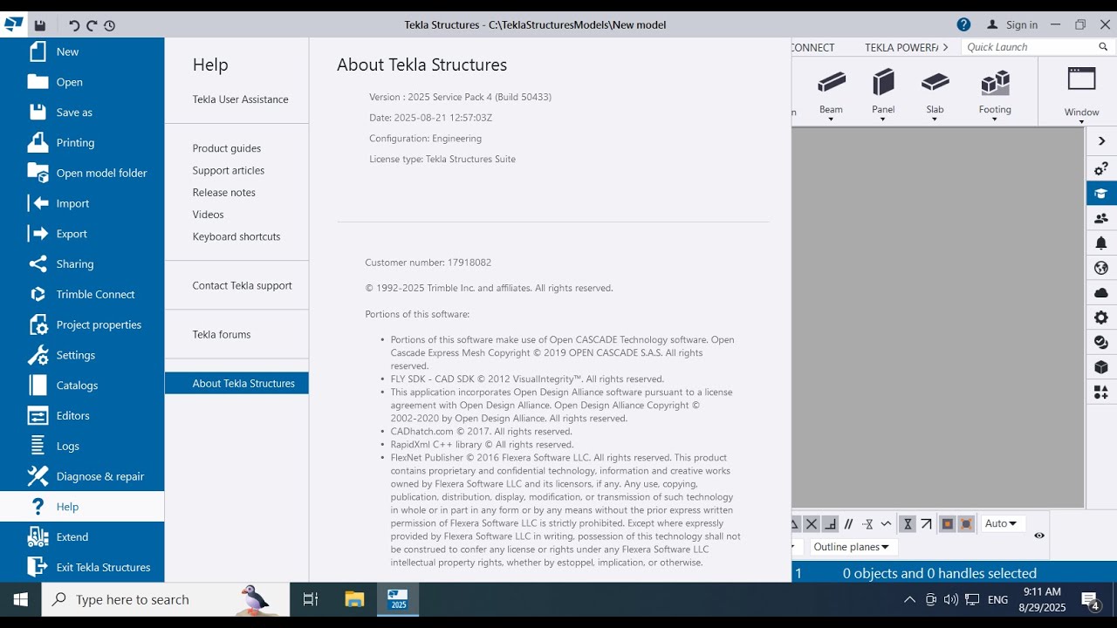The width and height of the screenshot is (1117, 628).
Task: Toggle the orange filled square select switch
Action: 947,524
